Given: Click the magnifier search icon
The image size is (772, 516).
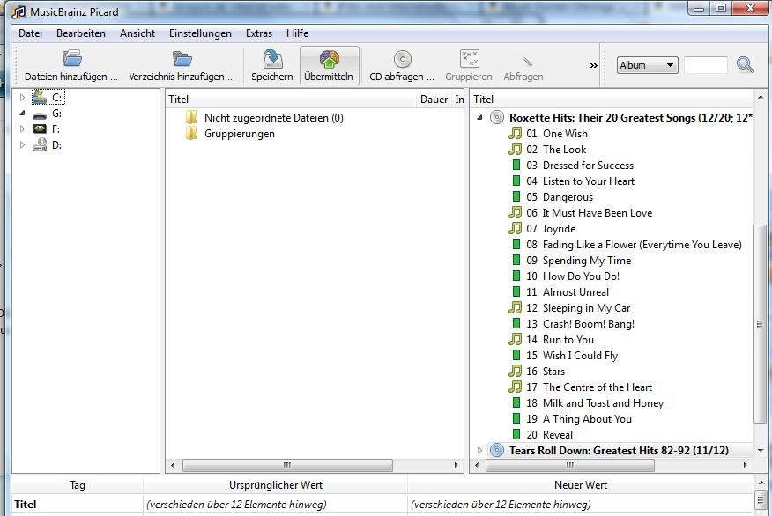Looking at the screenshot, I should [745, 64].
